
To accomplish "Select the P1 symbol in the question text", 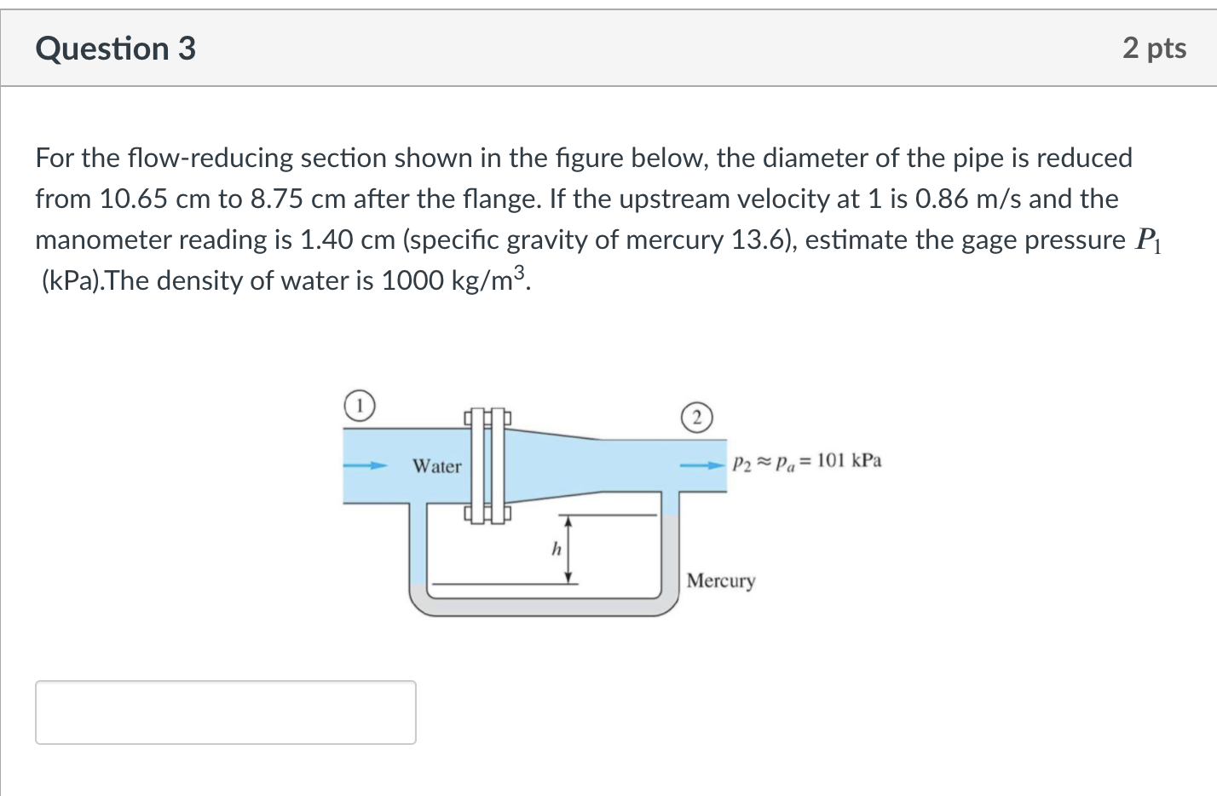I will (x=1150, y=241).
